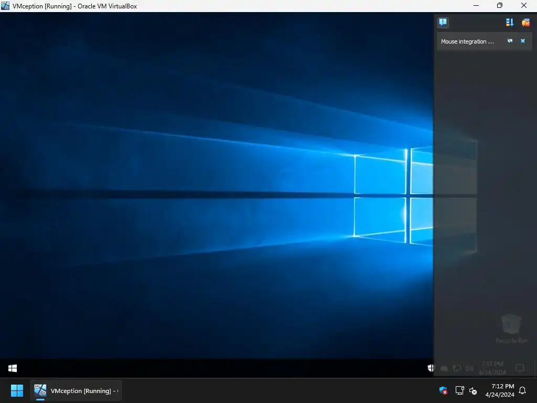Click the VMception [Running] taskbar button
This screenshot has height=403, width=537.
pyautogui.click(x=76, y=390)
